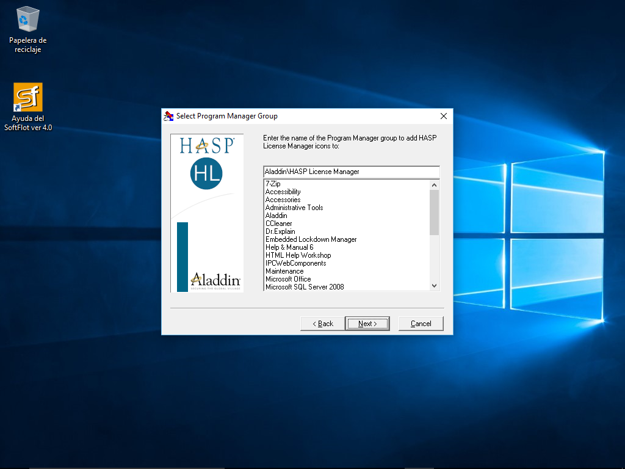Select the Accessories group entry
The width and height of the screenshot is (625, 469).
point(283,200)
